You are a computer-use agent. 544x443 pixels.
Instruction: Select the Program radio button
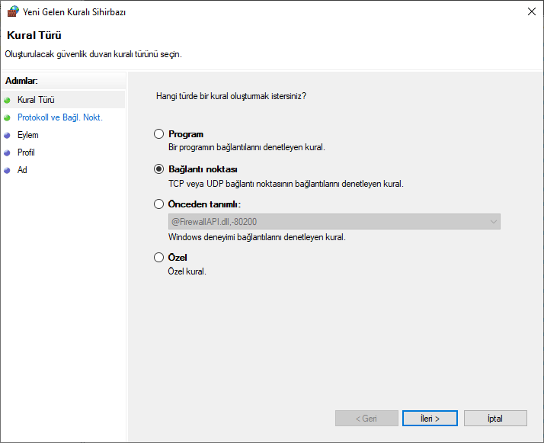point(158,134)
